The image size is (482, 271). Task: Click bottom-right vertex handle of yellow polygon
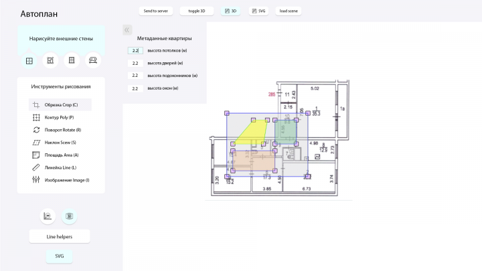pyautogui.click(x=264, y=144)
